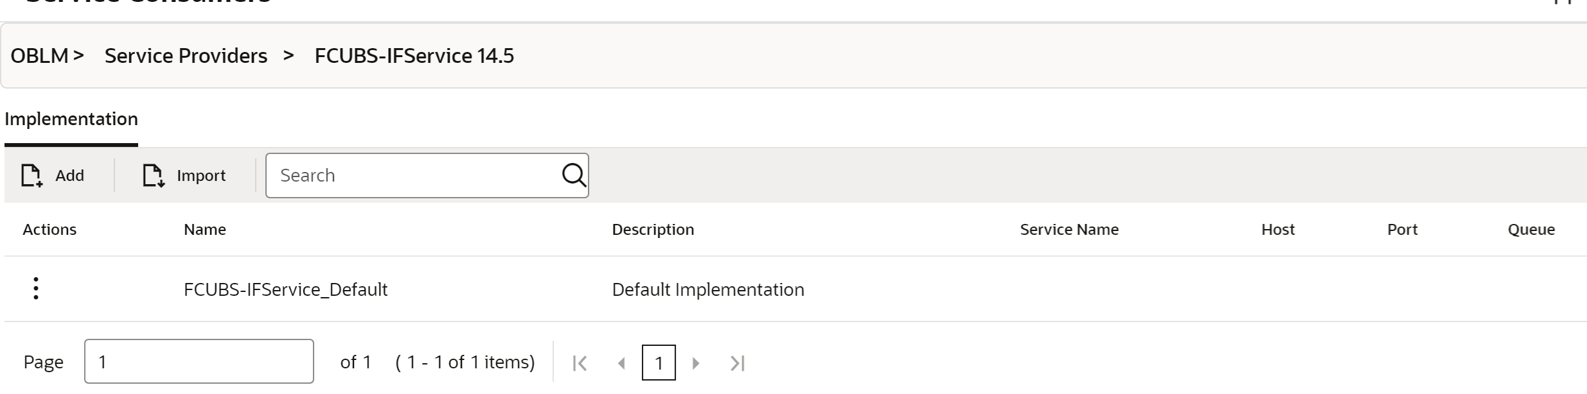Click the Description column header
1587x394 pixels.
[x=653, y=230]
